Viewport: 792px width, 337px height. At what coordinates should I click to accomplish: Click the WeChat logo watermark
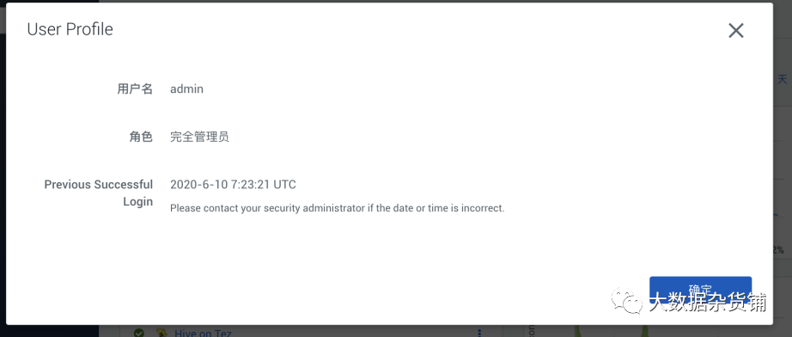[626, 301]
